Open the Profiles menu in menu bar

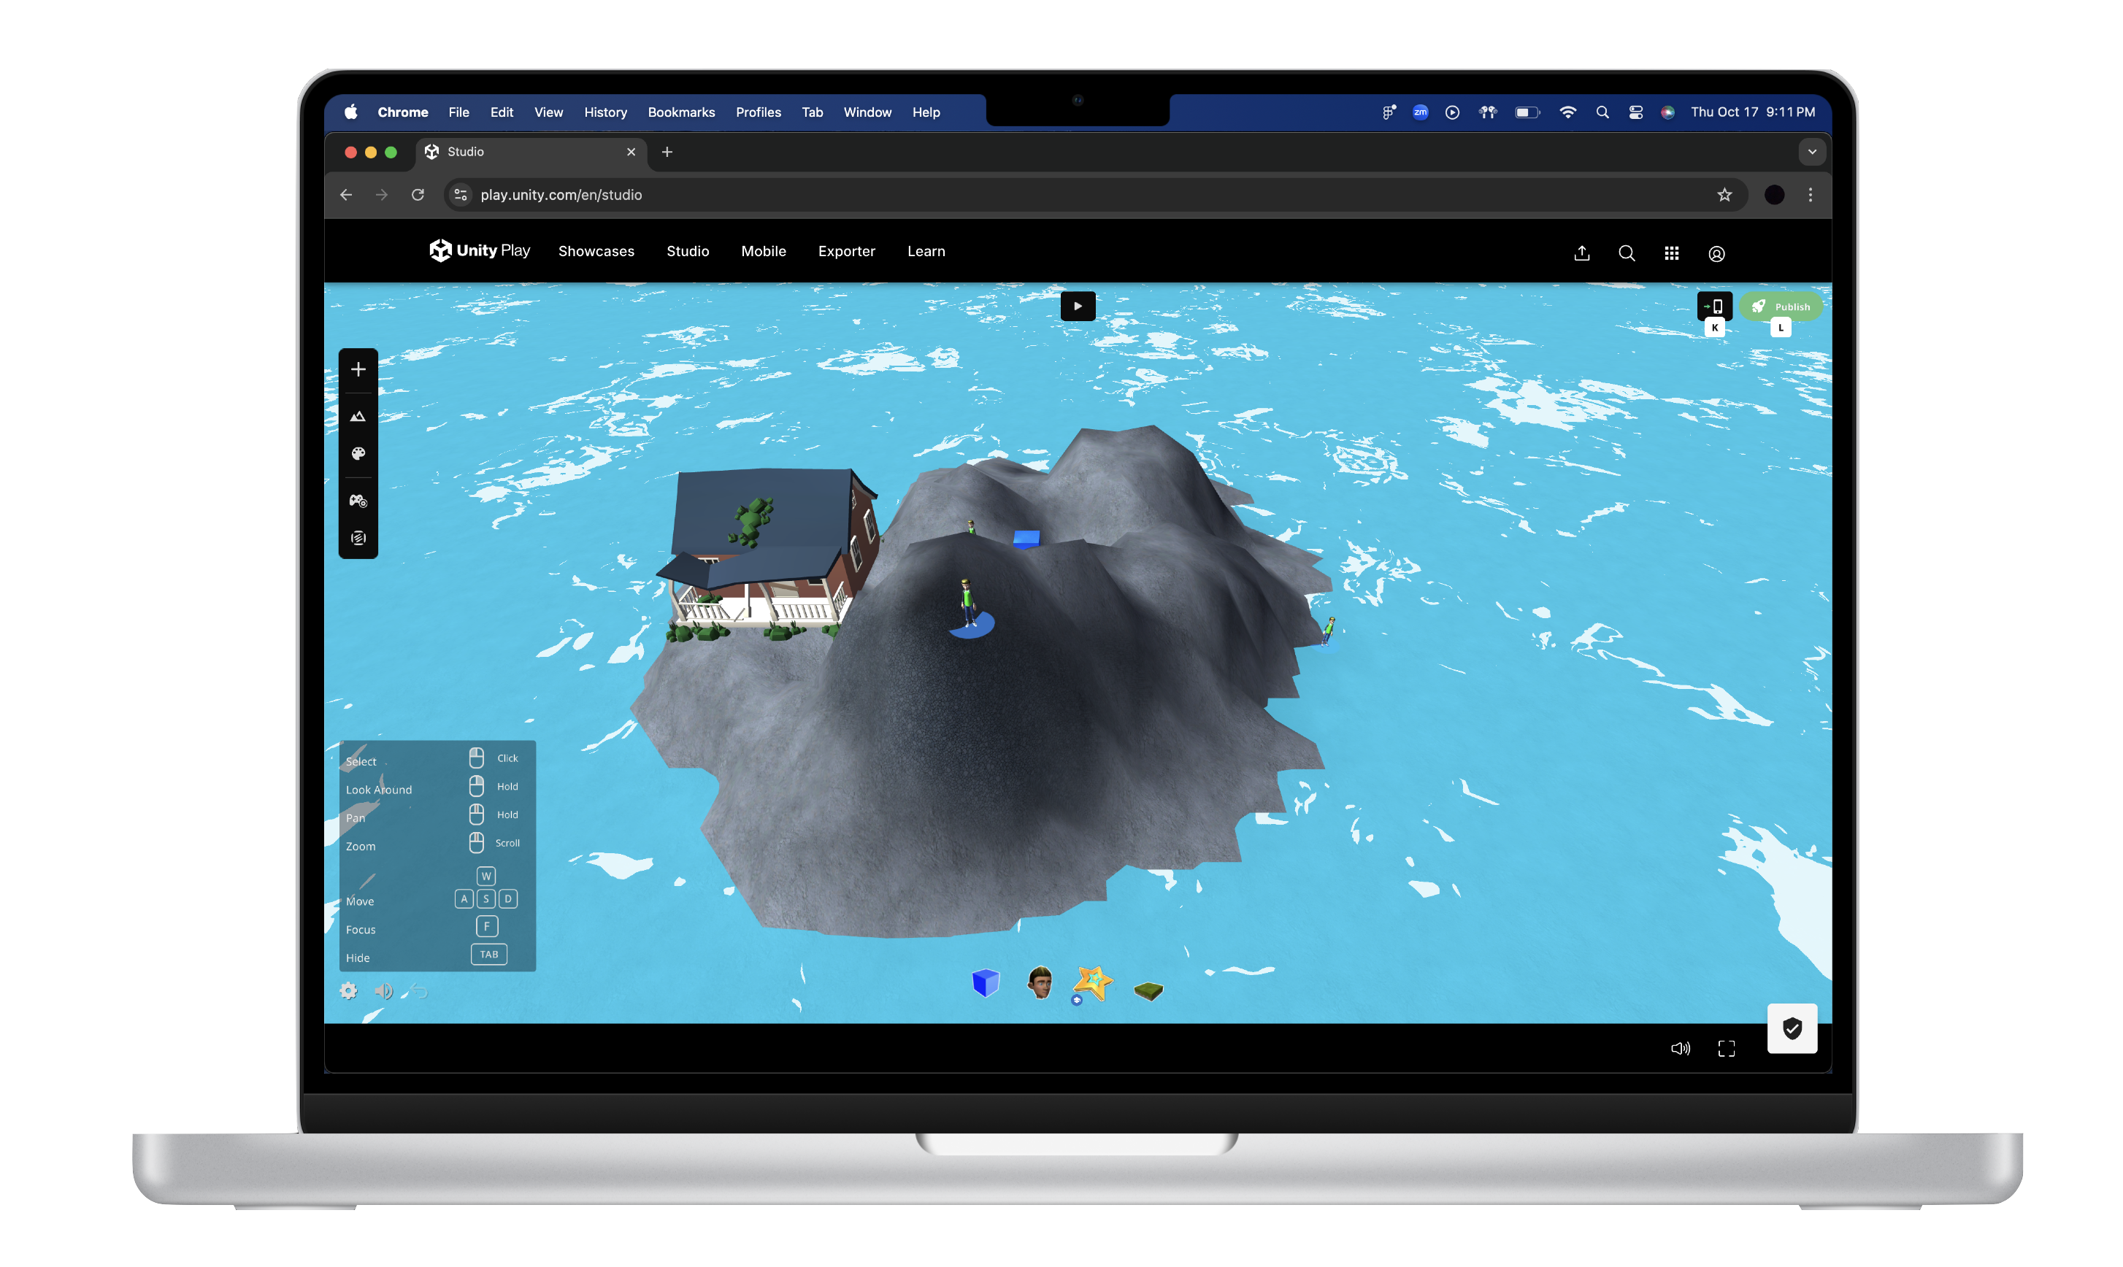(x=758, y=112)
